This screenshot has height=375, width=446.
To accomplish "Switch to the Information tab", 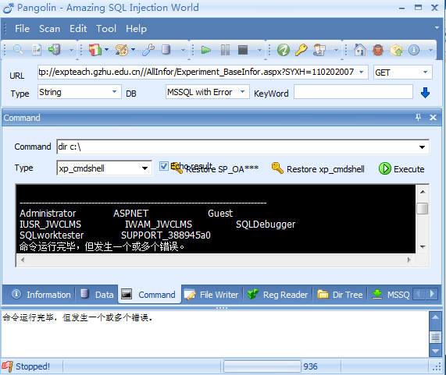I will [x=41, y=295].
